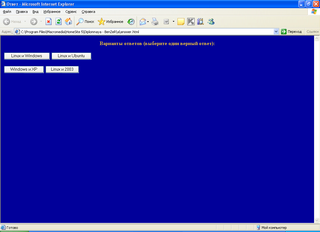This screenshot has height=232, width=320.
Task: Open the Правка menu
Action: pos(22,12)
